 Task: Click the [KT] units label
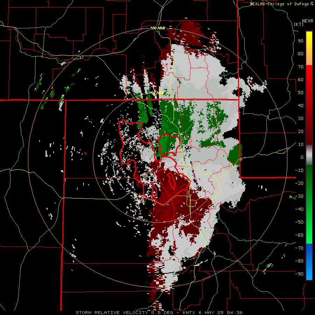(299, 24)
